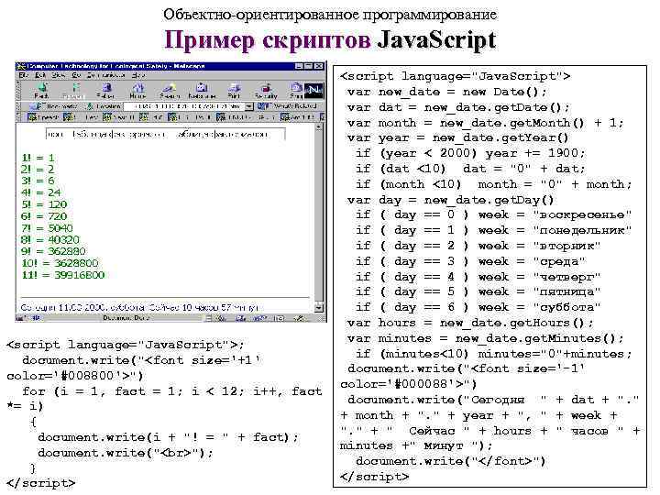Click the heading 'Объектно-ориентированное программирование'
Screen dimensions: 660x495
330,15
